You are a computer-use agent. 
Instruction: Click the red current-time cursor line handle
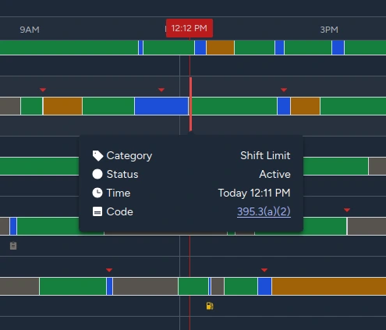coord(191,104)
